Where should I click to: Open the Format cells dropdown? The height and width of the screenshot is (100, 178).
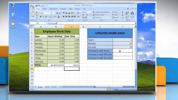116,17
